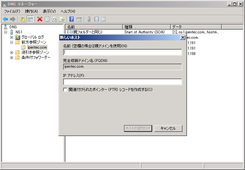
Task: Open the ヘルプ(H) menu
Action: tap(68, 11)
